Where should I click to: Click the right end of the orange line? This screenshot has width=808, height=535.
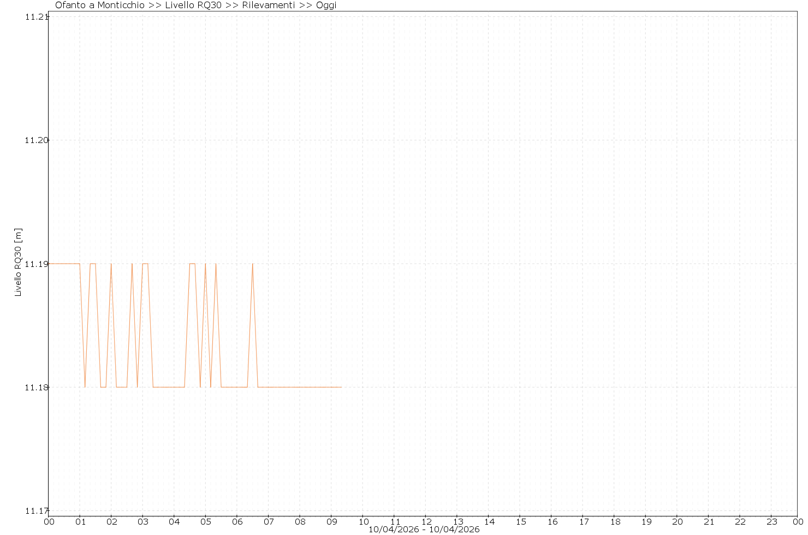tap(341, 387)
